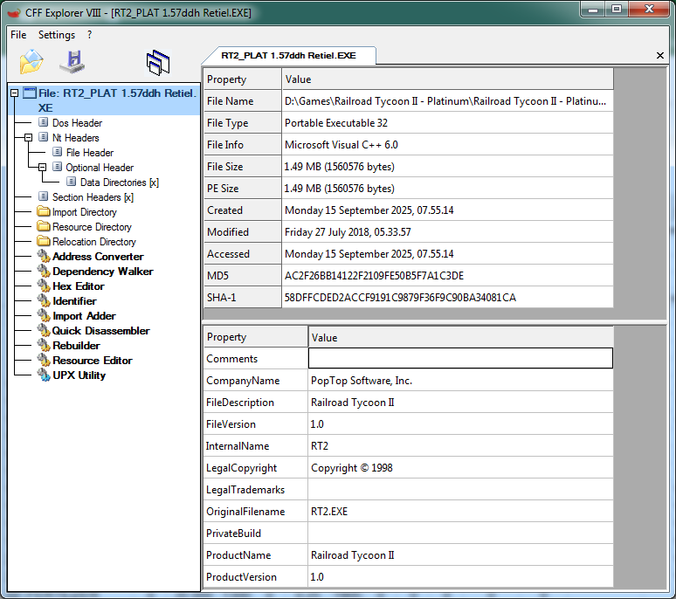The height and width of the screenshot is (599, 676).
Task: Click the cascading windows toolbar icon
Action: (x=158, y=62)
